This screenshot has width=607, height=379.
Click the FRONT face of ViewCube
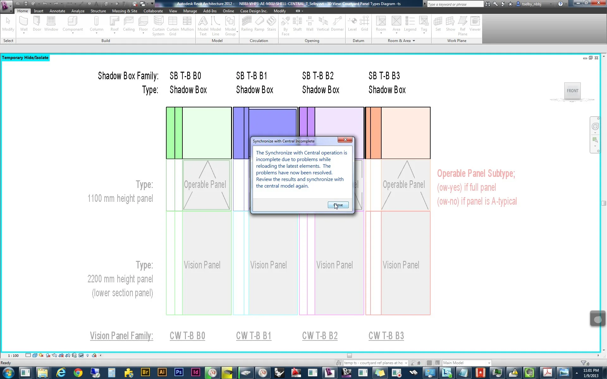[x=572, y=91]
